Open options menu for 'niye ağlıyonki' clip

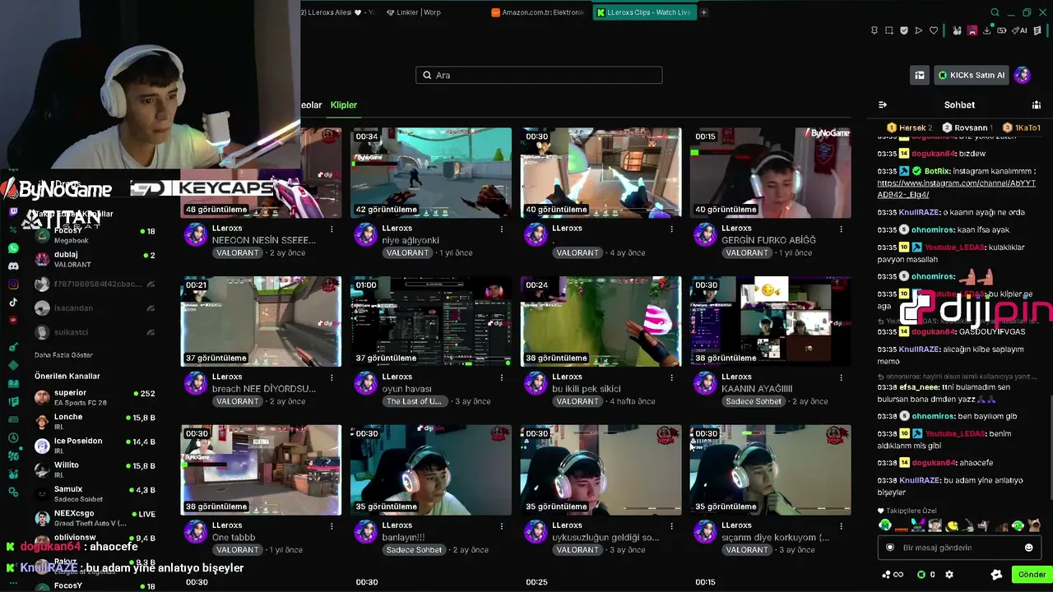(x=502, y=229)
